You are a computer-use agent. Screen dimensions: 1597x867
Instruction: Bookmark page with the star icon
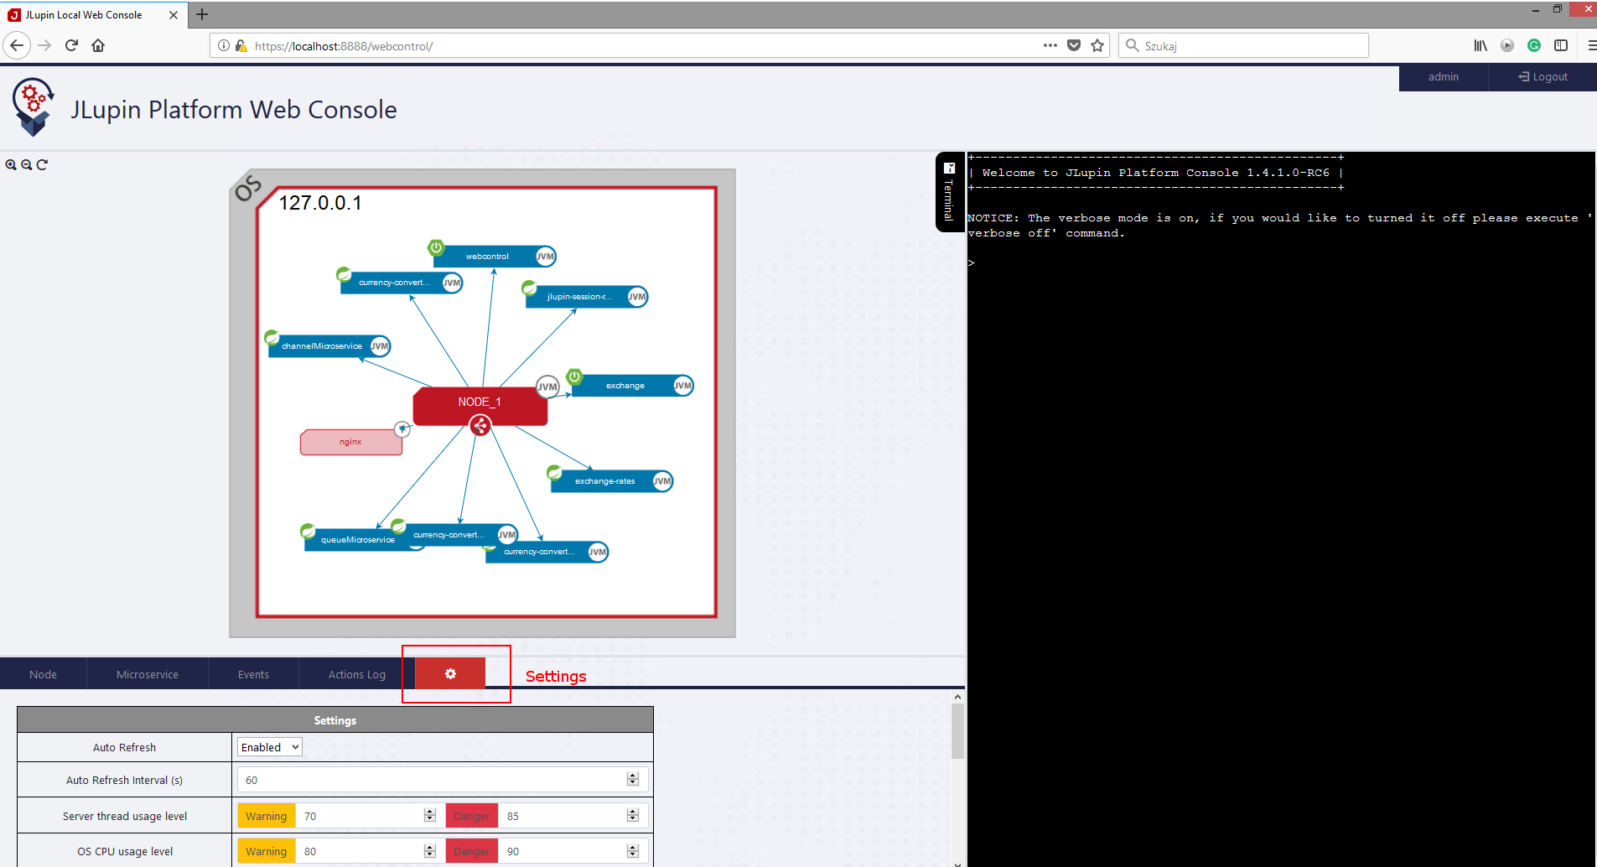point(1097,46)
